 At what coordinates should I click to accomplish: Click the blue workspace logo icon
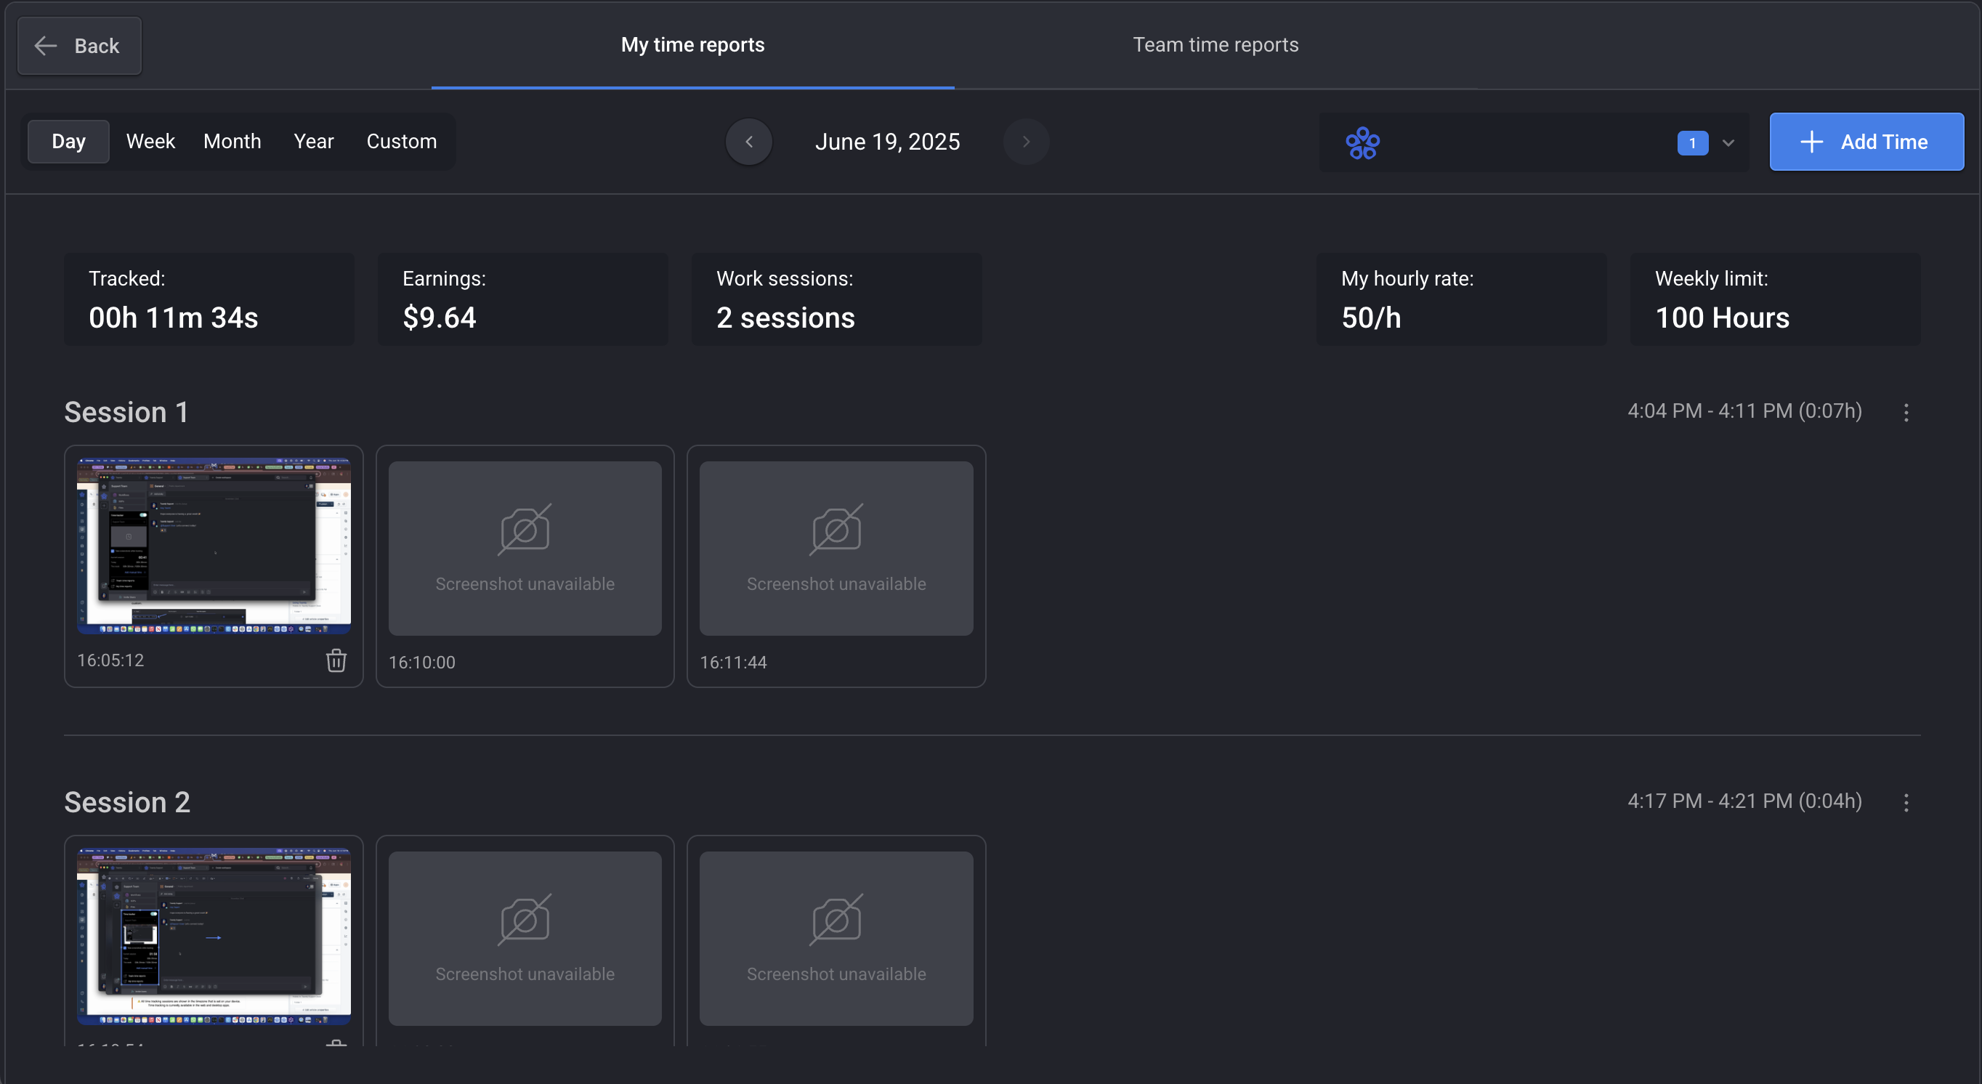click(x=1363, y=143)
